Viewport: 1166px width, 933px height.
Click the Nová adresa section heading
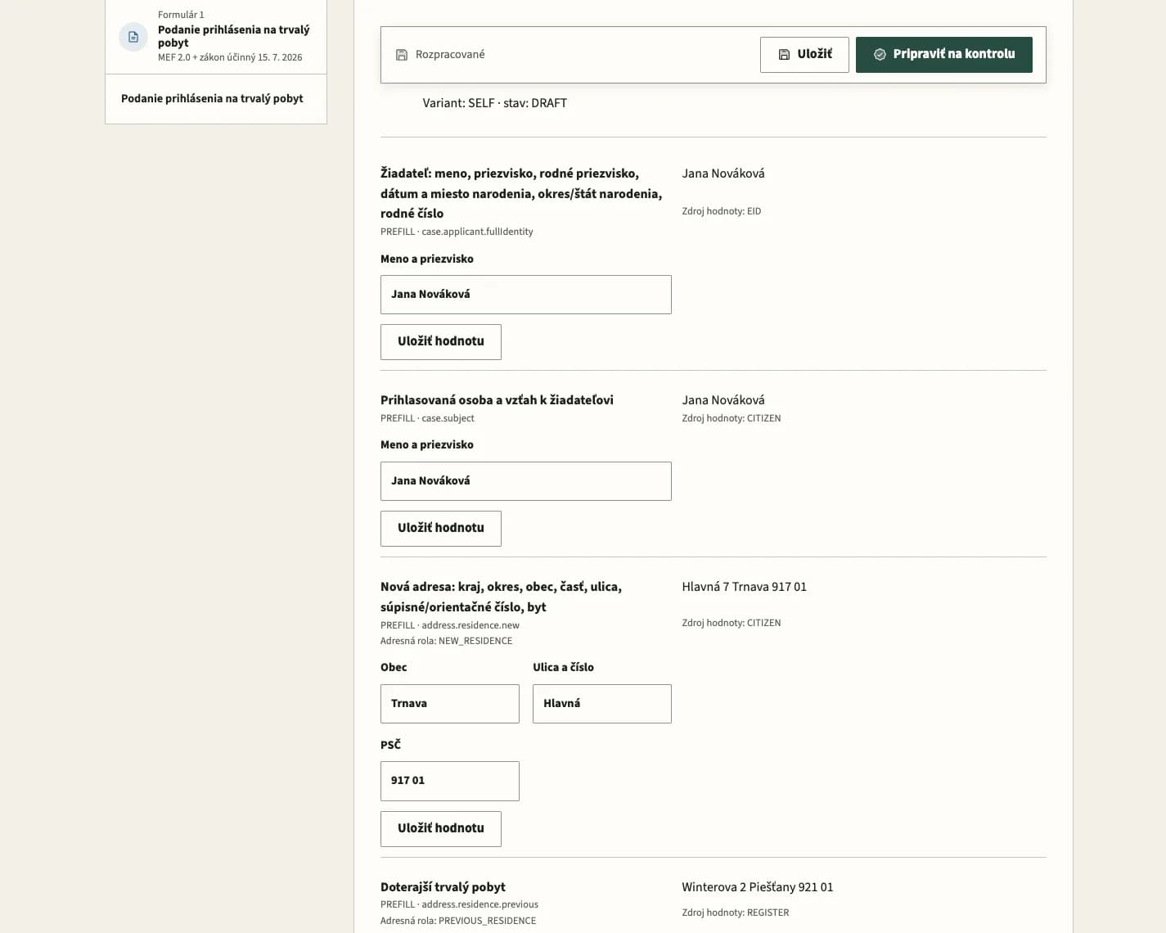coord(501,597)
